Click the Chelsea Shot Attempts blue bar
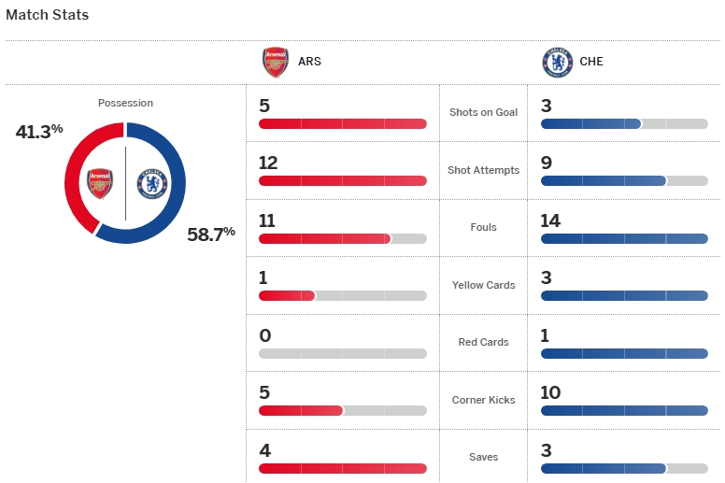725x483 pixels. [x=603, y=181]
